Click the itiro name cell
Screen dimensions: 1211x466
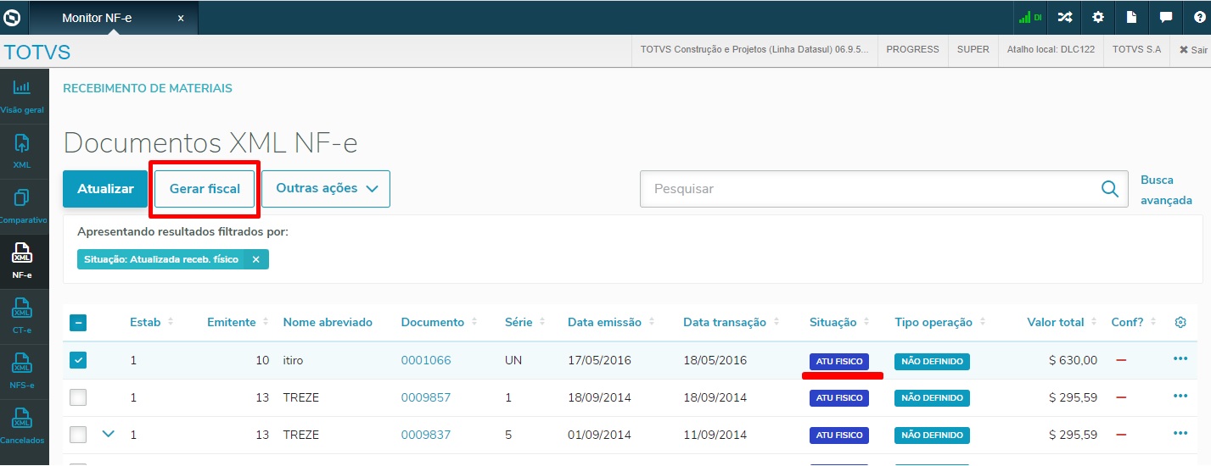[x=293, y=360]
